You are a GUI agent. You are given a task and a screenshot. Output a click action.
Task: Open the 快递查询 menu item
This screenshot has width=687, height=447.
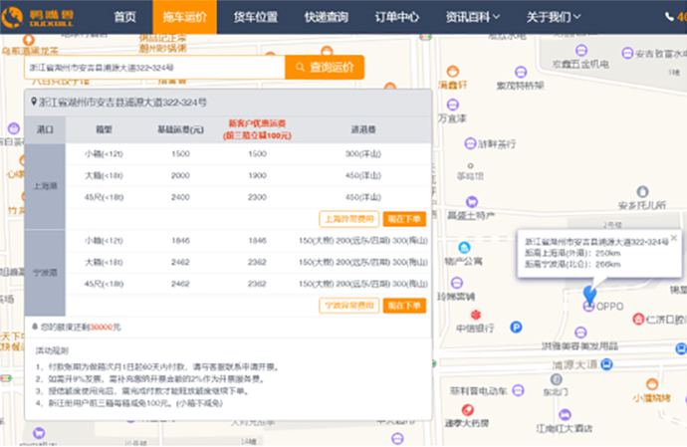(x=327, y=17)
